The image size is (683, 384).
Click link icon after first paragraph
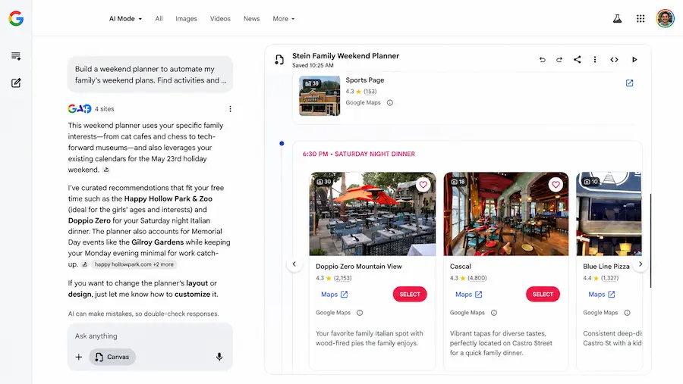tap(106, 170)
